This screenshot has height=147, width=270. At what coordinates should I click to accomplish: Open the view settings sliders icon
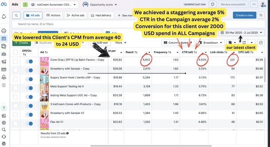[x=261, y=15]
